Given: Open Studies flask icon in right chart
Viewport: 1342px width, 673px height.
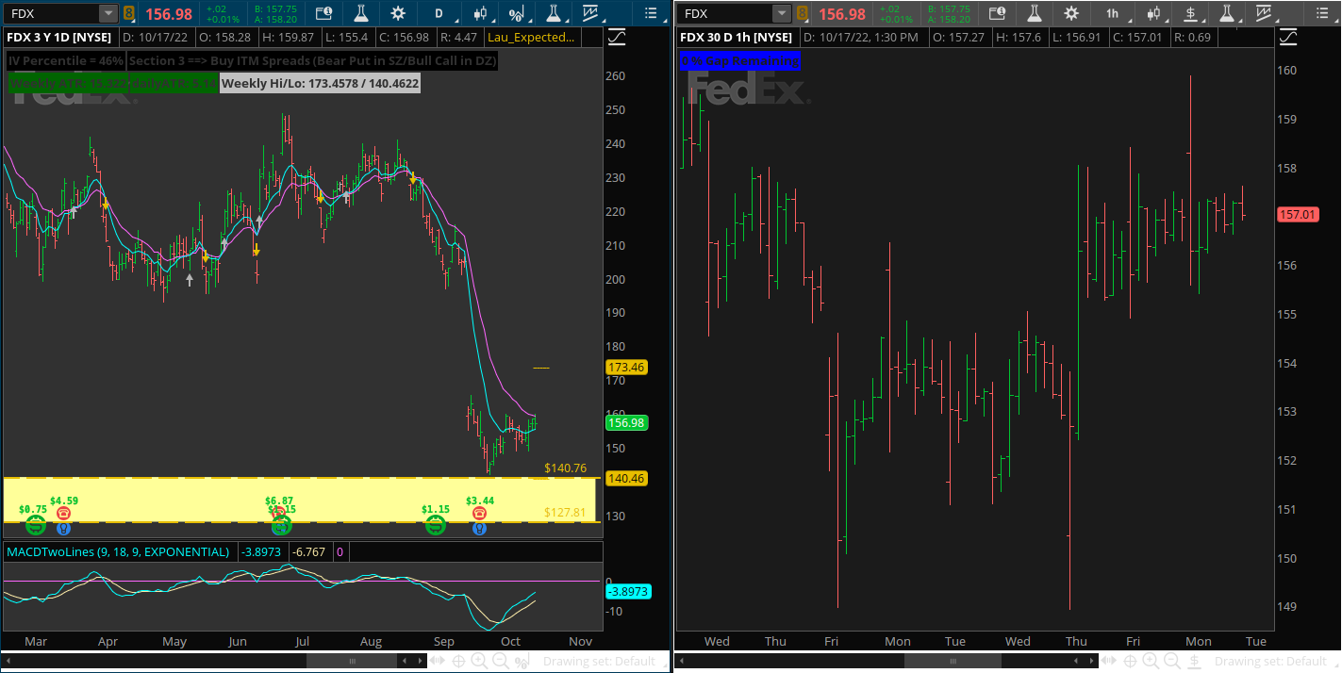Looking at the screenshot, I should click(x=1034, y=13).
